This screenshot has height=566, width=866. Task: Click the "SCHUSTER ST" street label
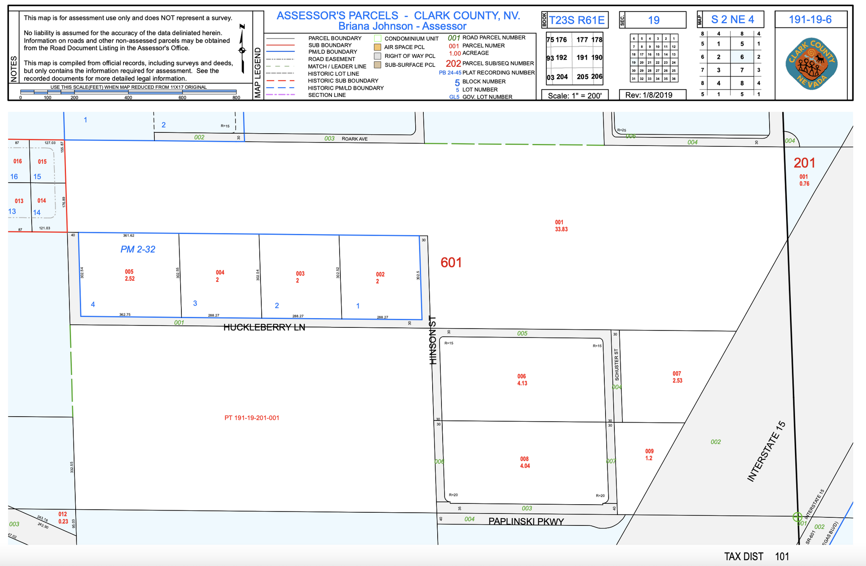(617, 364)
